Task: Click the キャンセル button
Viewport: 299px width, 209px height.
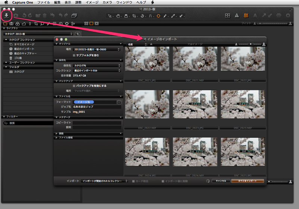Action: [x=221, y=181]
